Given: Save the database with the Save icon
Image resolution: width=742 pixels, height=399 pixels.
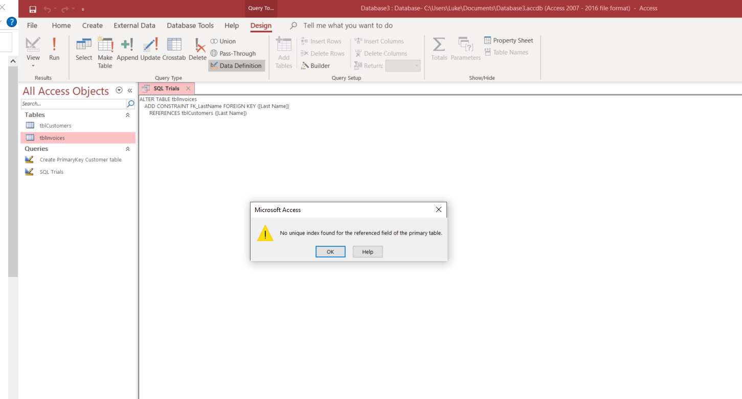Looking at the screenshot, I should coord(33,9).
